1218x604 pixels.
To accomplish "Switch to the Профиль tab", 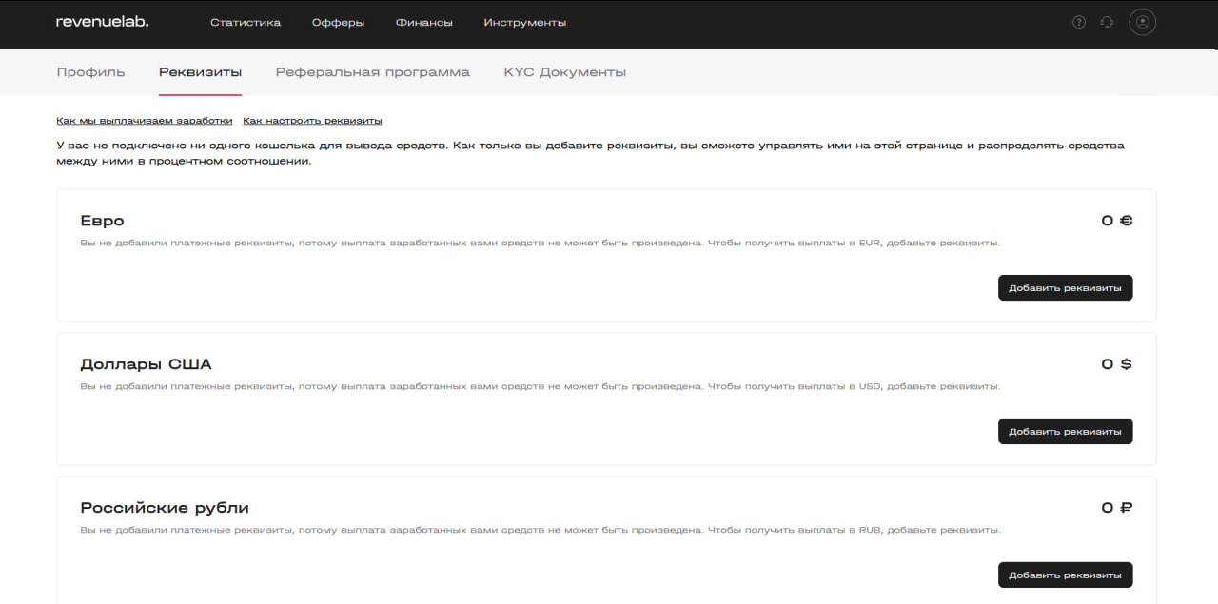I will 90,72.
